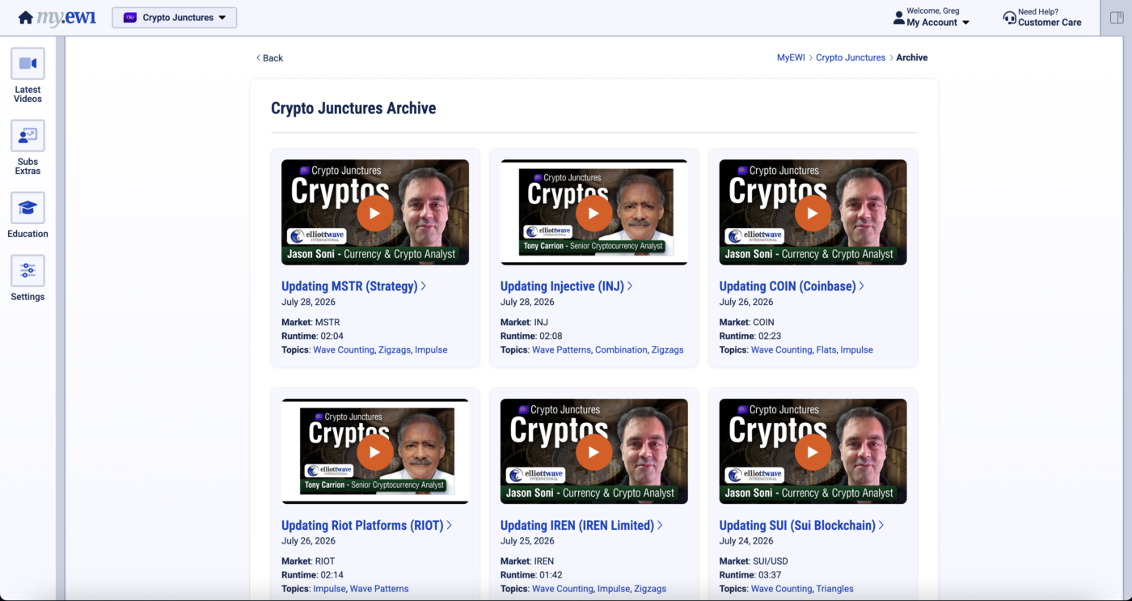Click the July 24, 2026 date text
Screen dimensions: 1132x601
[x=746, y=541]
